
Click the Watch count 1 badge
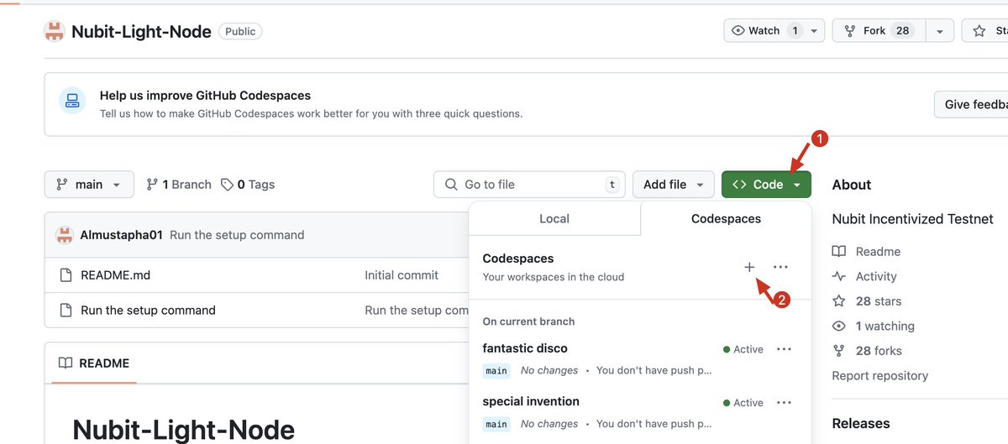794,30
